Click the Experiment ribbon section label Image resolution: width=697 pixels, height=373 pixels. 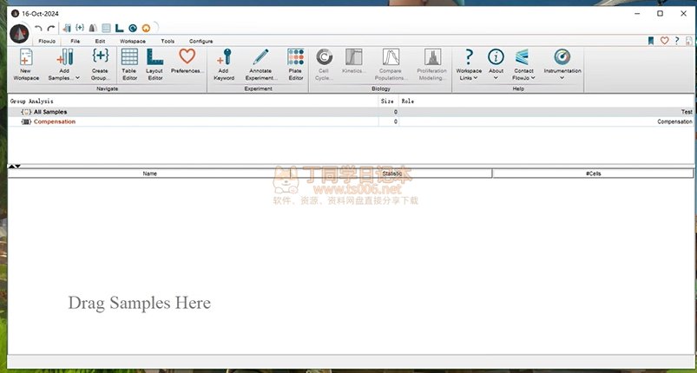coord(259,88)
